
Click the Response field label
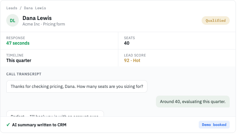16,38
